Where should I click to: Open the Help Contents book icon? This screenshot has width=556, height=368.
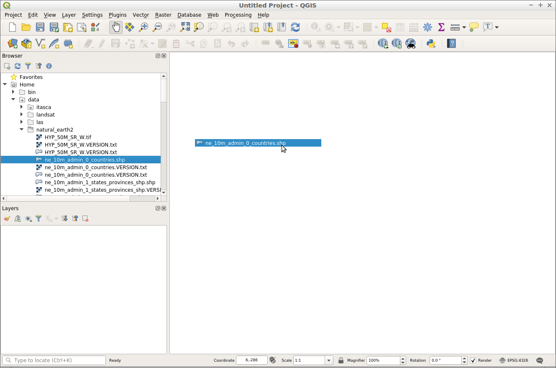coord(451,43)
